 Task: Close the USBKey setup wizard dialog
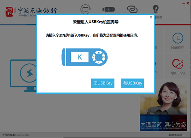coord(151,17)
